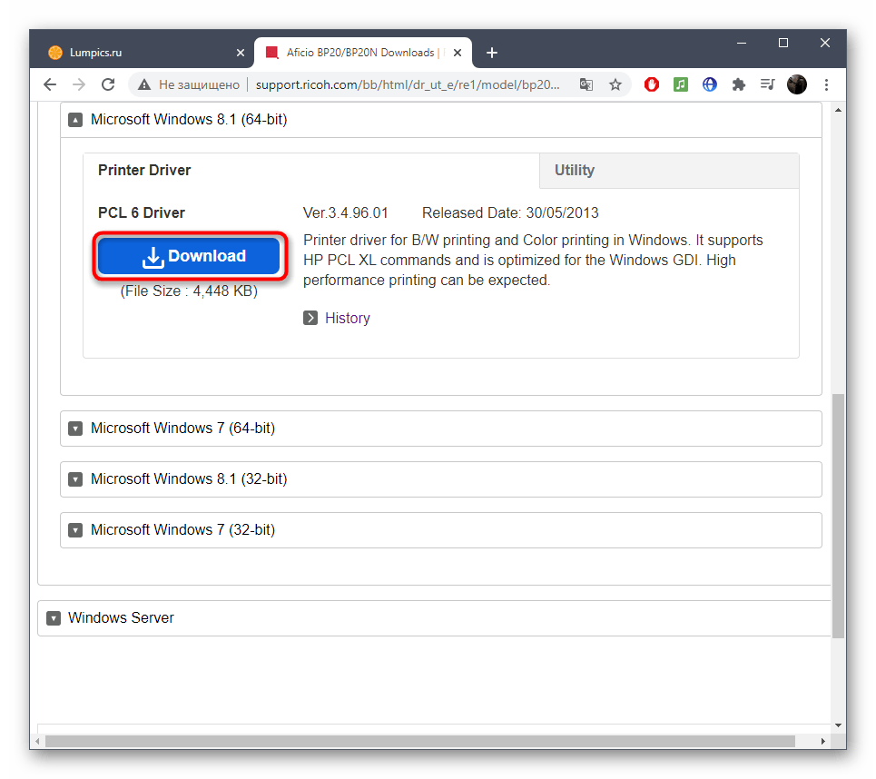876x779 pixels.
Task: Expand Microsoft Windows 7 (64-bit) section
Action: click(441, 429)
